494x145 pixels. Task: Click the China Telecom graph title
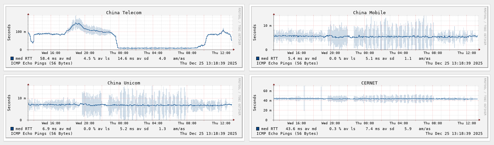pyautogui.click(x=123, y=13)
